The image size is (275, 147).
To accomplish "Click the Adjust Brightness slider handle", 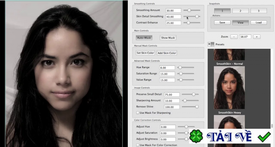I will click(x=186, y=139).
